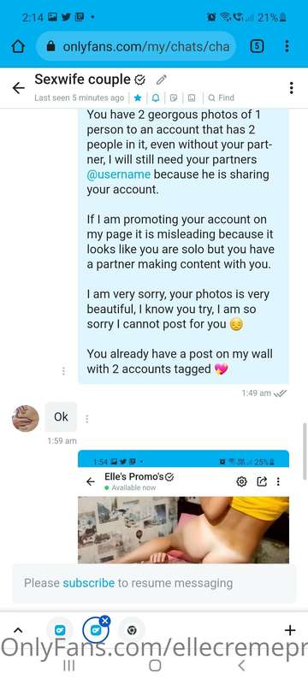
Task: Open the chat media gallery icon
Action: [x=191, y=97]
